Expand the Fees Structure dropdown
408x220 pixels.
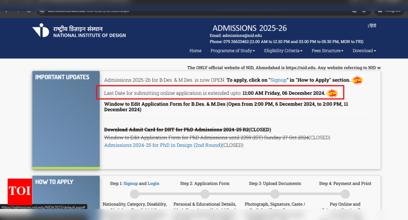(327, 51)
